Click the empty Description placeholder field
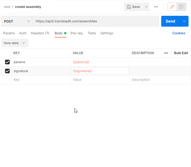This screenshot has width=191, height=167. [x=160, y=80]
